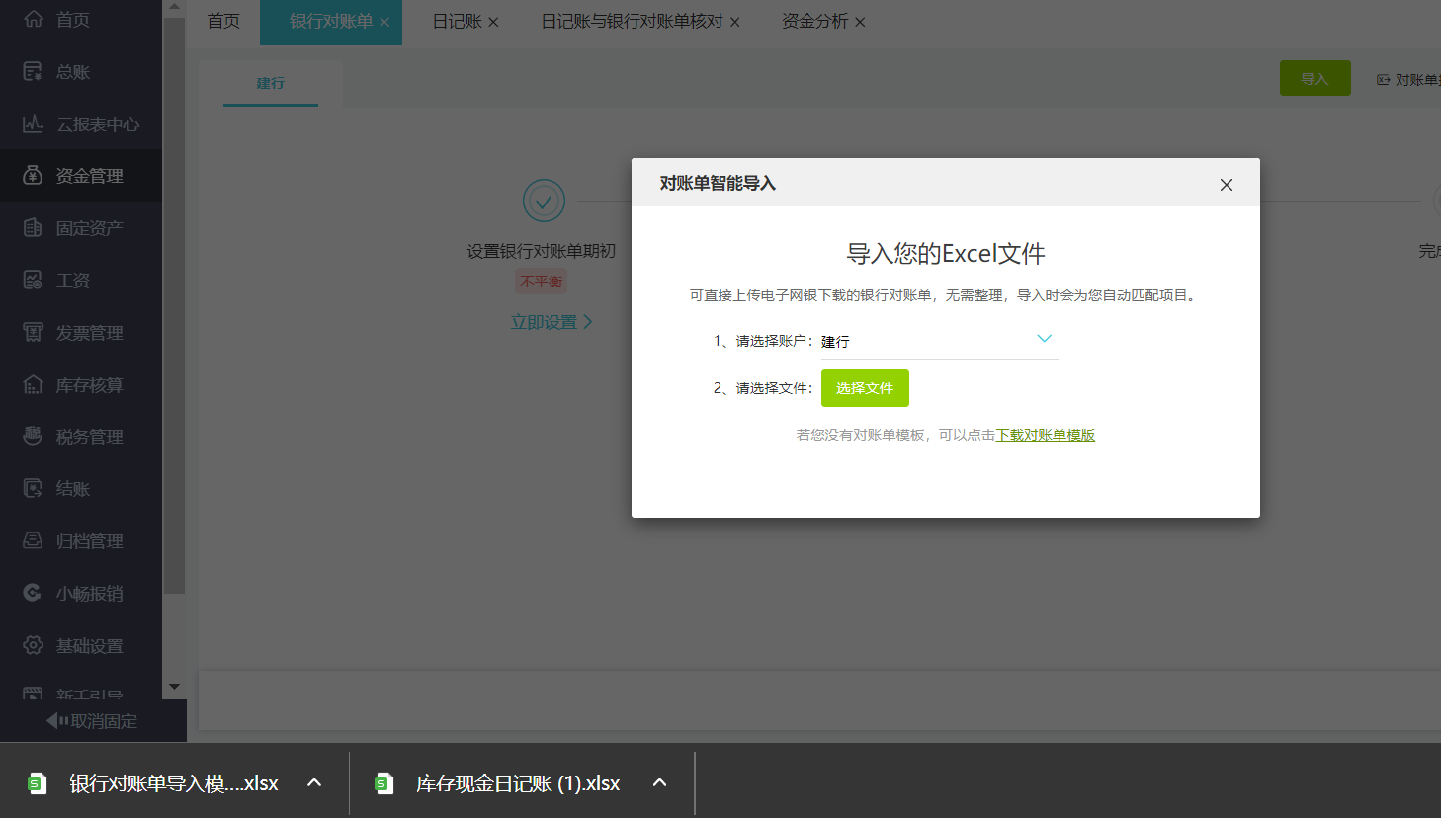The height and width of the screenshot is (818, 1441).
Task: Click the 立即设置 setup link
Action: (545, 321)
